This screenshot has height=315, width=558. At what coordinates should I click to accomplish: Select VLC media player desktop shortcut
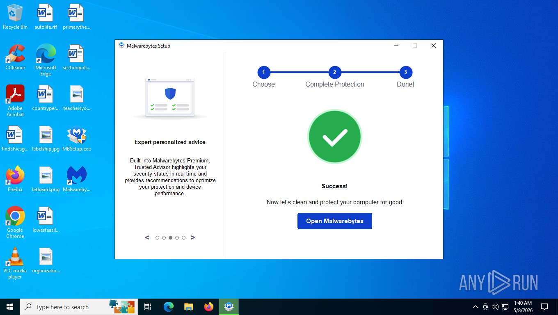coord(15,263)
